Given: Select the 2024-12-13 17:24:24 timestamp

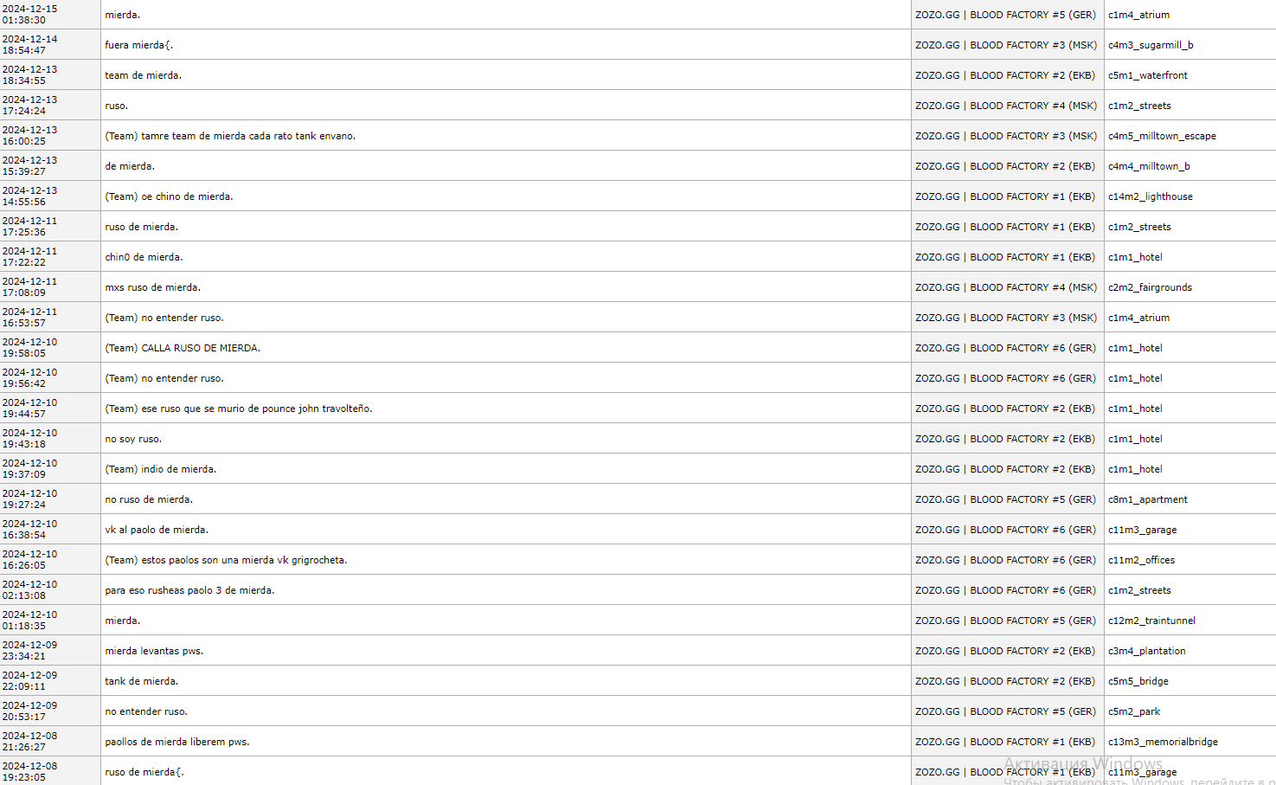Looking at the screenshot, I should pyautogui.click(x=30, y=106).
